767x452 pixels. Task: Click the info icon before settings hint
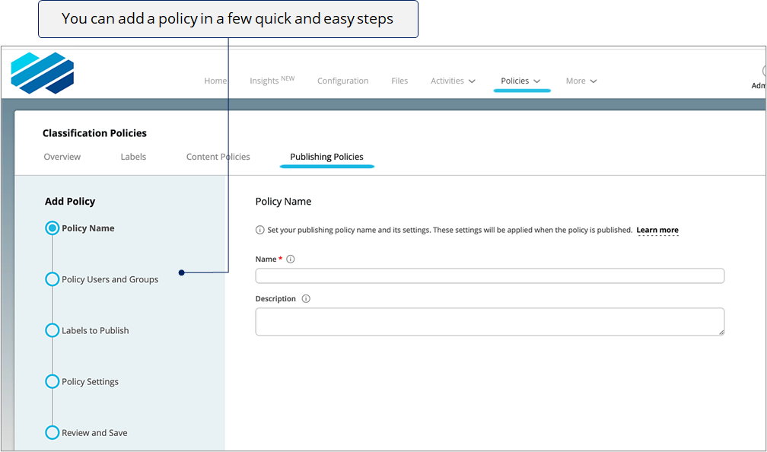259,230
